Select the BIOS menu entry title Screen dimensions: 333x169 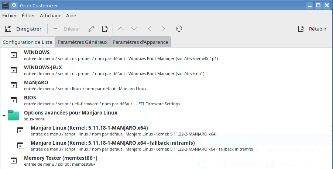(x=30, y=98)
